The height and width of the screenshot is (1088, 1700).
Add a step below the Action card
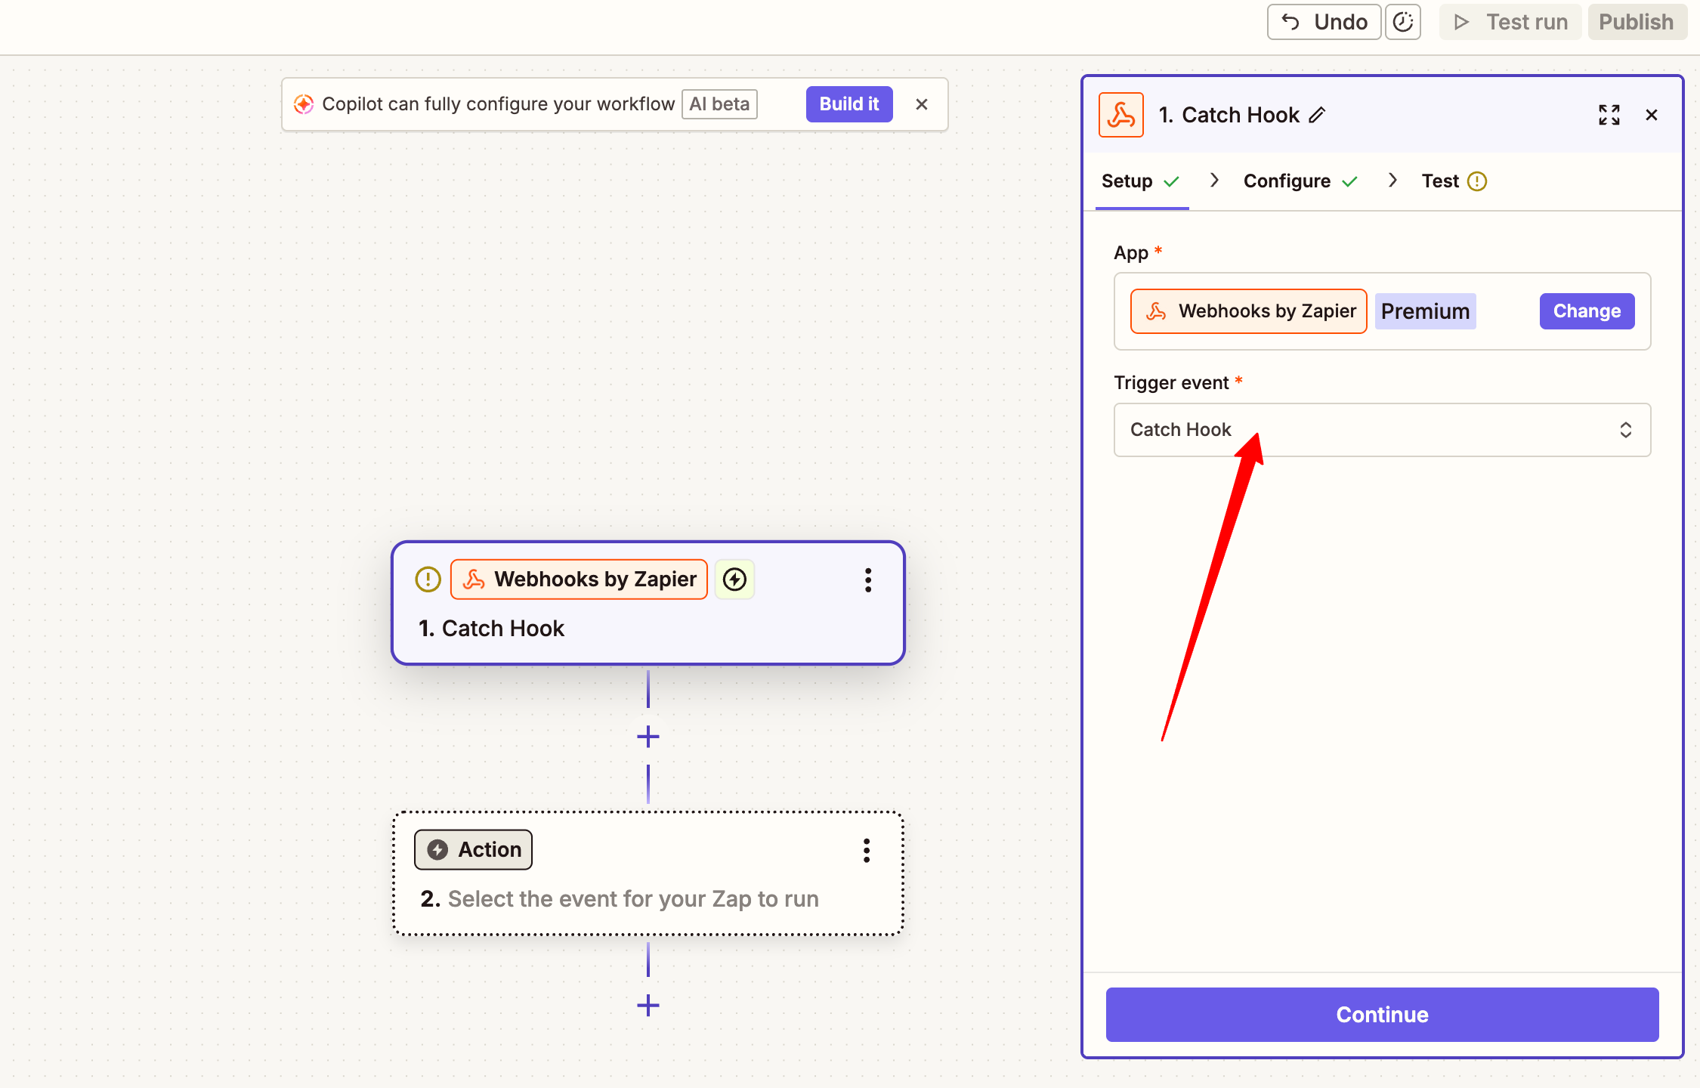tap(648, 1006)
